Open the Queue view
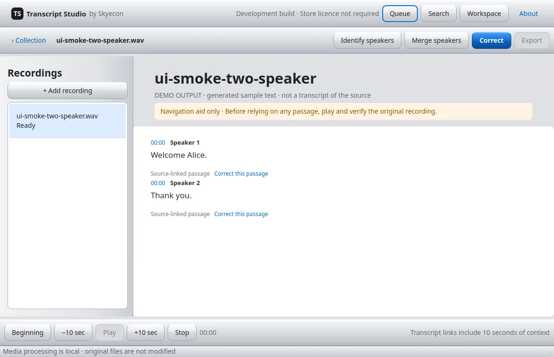 [x=400, y=14]
